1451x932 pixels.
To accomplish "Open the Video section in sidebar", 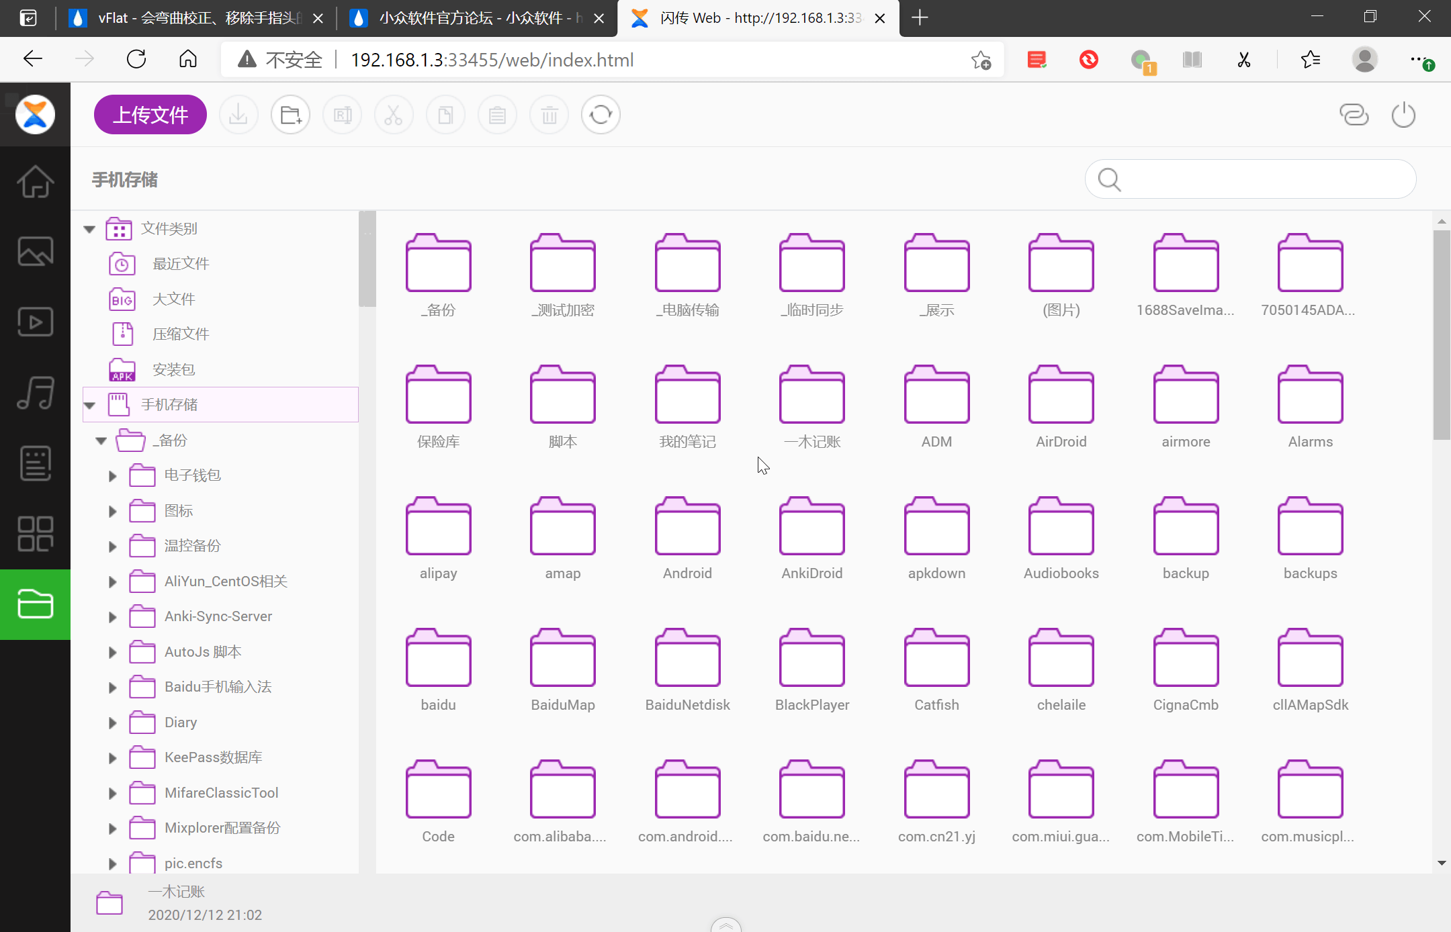I will click(x=35, y=322).
